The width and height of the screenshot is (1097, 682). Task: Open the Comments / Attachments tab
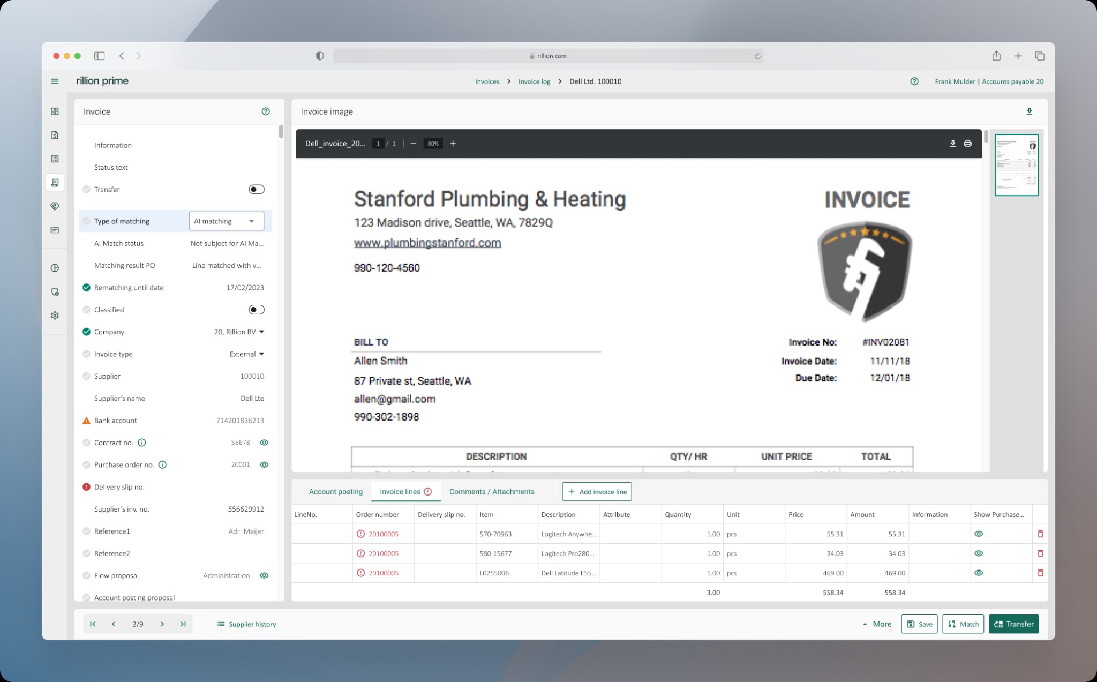pos(491,492)
